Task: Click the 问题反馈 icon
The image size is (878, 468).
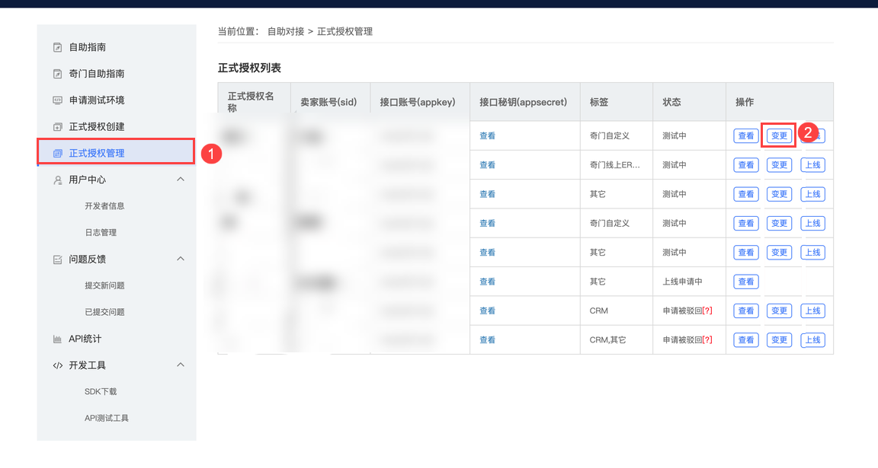Action: click(x=57, y=259)
